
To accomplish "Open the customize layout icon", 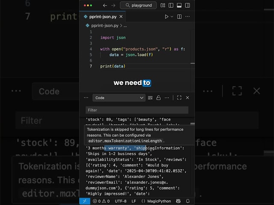I will pyautogui.click(x=163, y=6).
